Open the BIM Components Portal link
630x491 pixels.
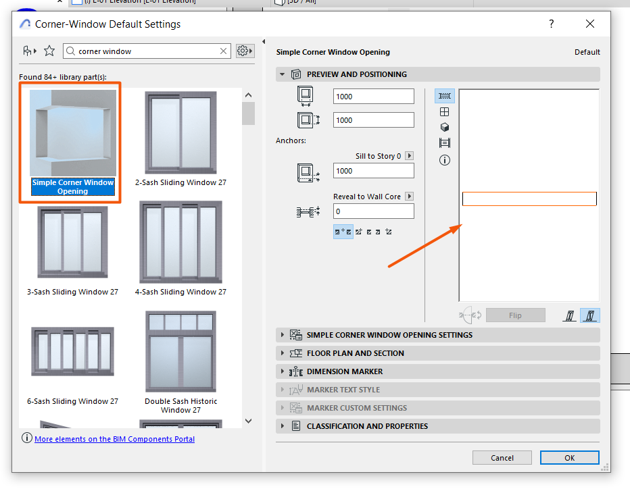[115, 438]
